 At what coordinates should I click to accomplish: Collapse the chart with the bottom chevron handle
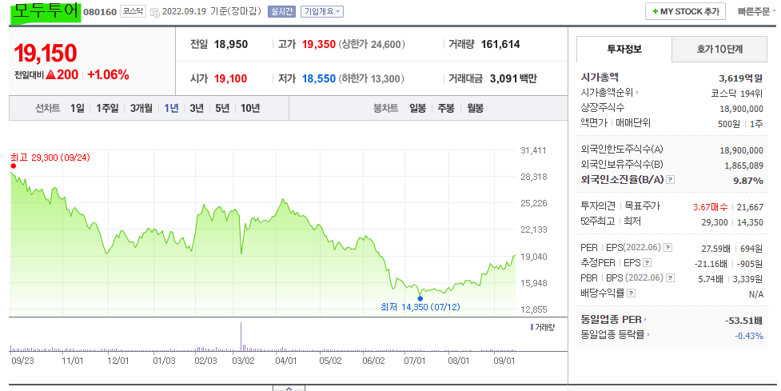(x=289, y=388)
